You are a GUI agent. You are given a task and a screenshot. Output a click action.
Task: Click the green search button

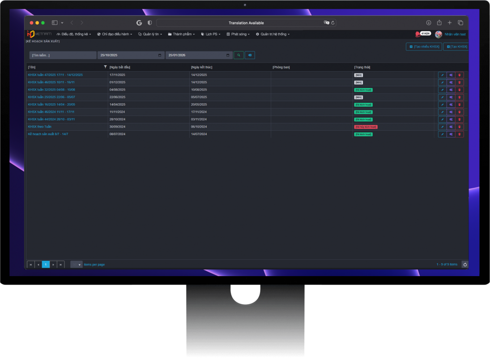click(x=239, y=55)
